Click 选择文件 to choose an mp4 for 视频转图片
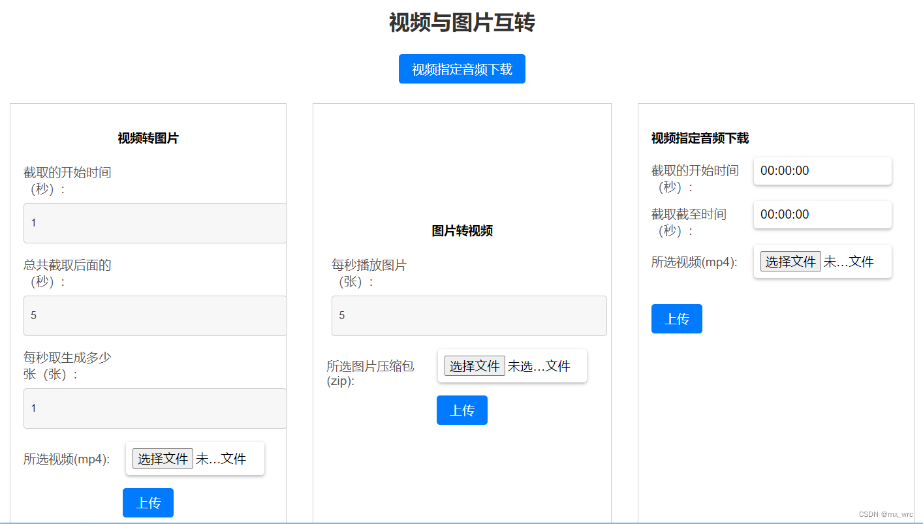The height and width of the screenshot is (524, 923). [162, 459]
